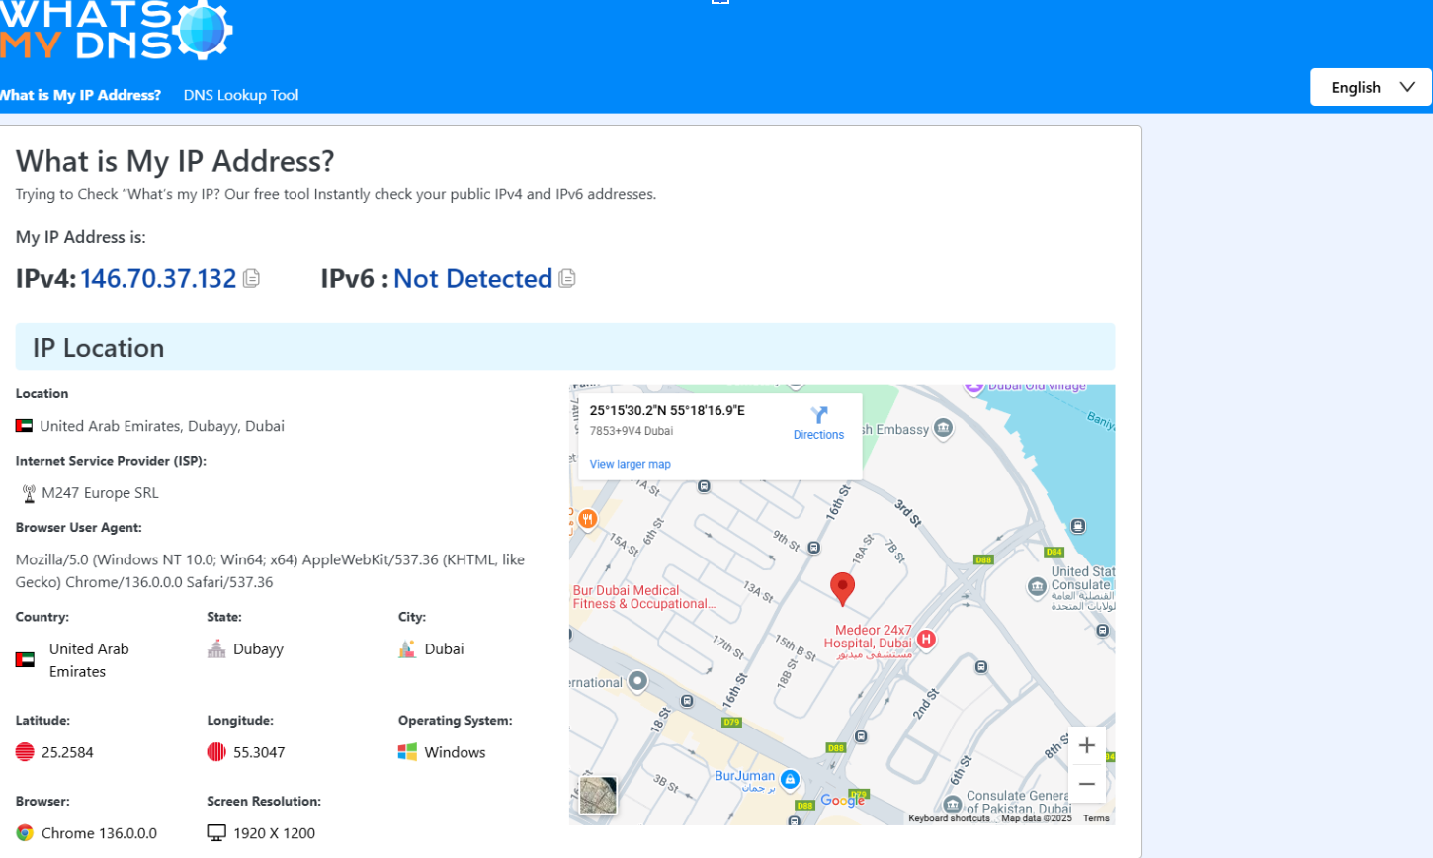Click the BurJuman metro station icon
The image size is (1433, 858).
790,780
